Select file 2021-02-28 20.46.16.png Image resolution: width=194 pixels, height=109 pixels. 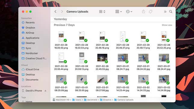[x=102, y=40]
